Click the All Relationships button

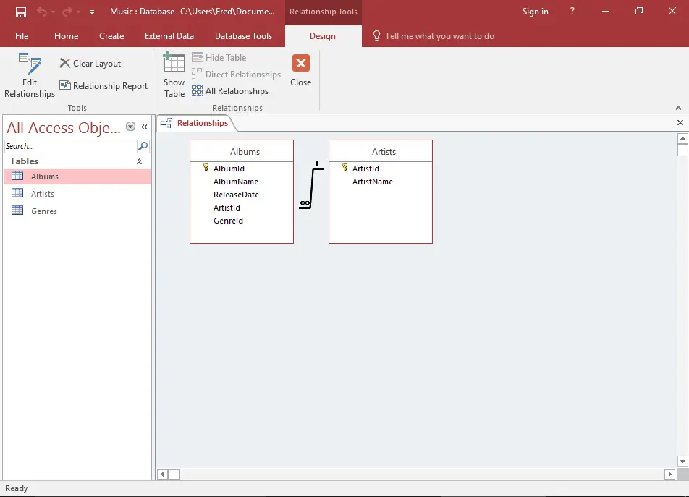coord(230,91)
